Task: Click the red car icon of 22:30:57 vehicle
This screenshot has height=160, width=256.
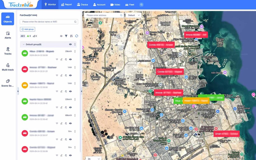Action: click(25, 133)
